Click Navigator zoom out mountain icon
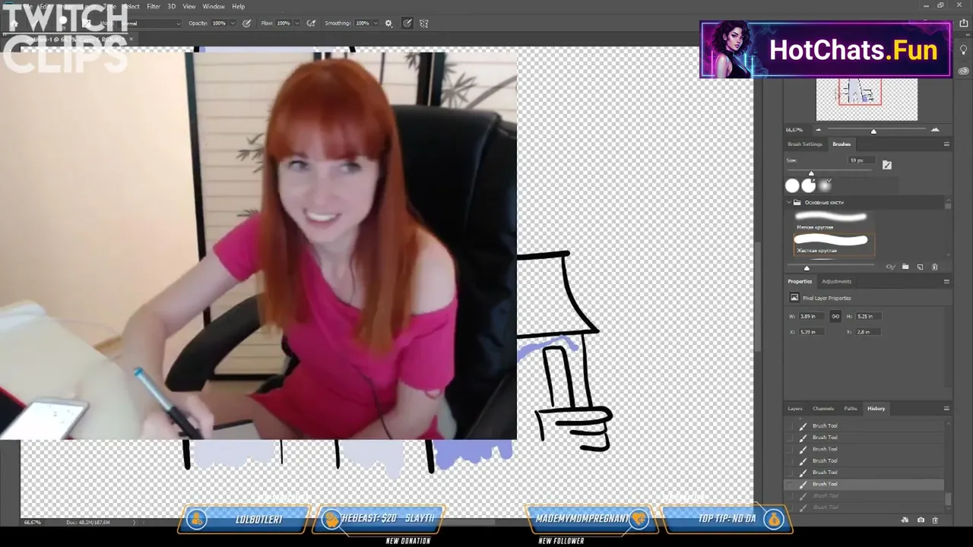 click(x=819, y=130)
